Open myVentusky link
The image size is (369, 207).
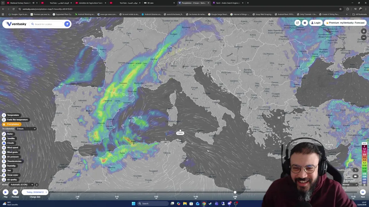click(347, 23)
